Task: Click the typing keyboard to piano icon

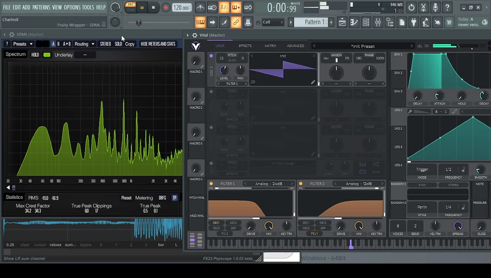Action: coord(200,22)
